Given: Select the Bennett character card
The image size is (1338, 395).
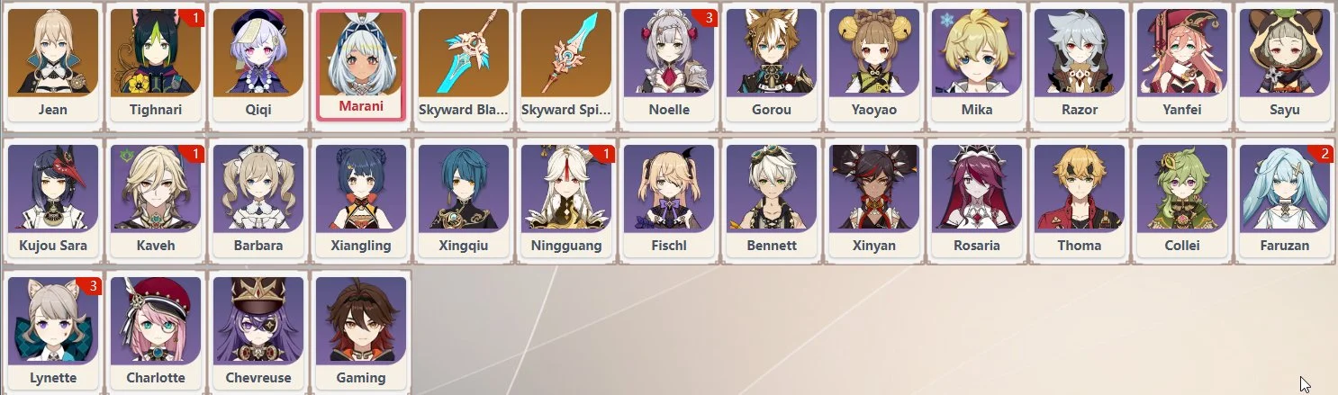Looking at the screenshot, I should (772, 201).
